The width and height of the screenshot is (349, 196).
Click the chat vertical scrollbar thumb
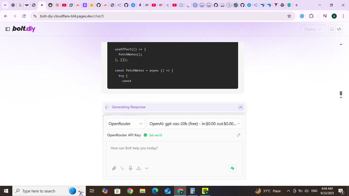(x=341, y=93)
